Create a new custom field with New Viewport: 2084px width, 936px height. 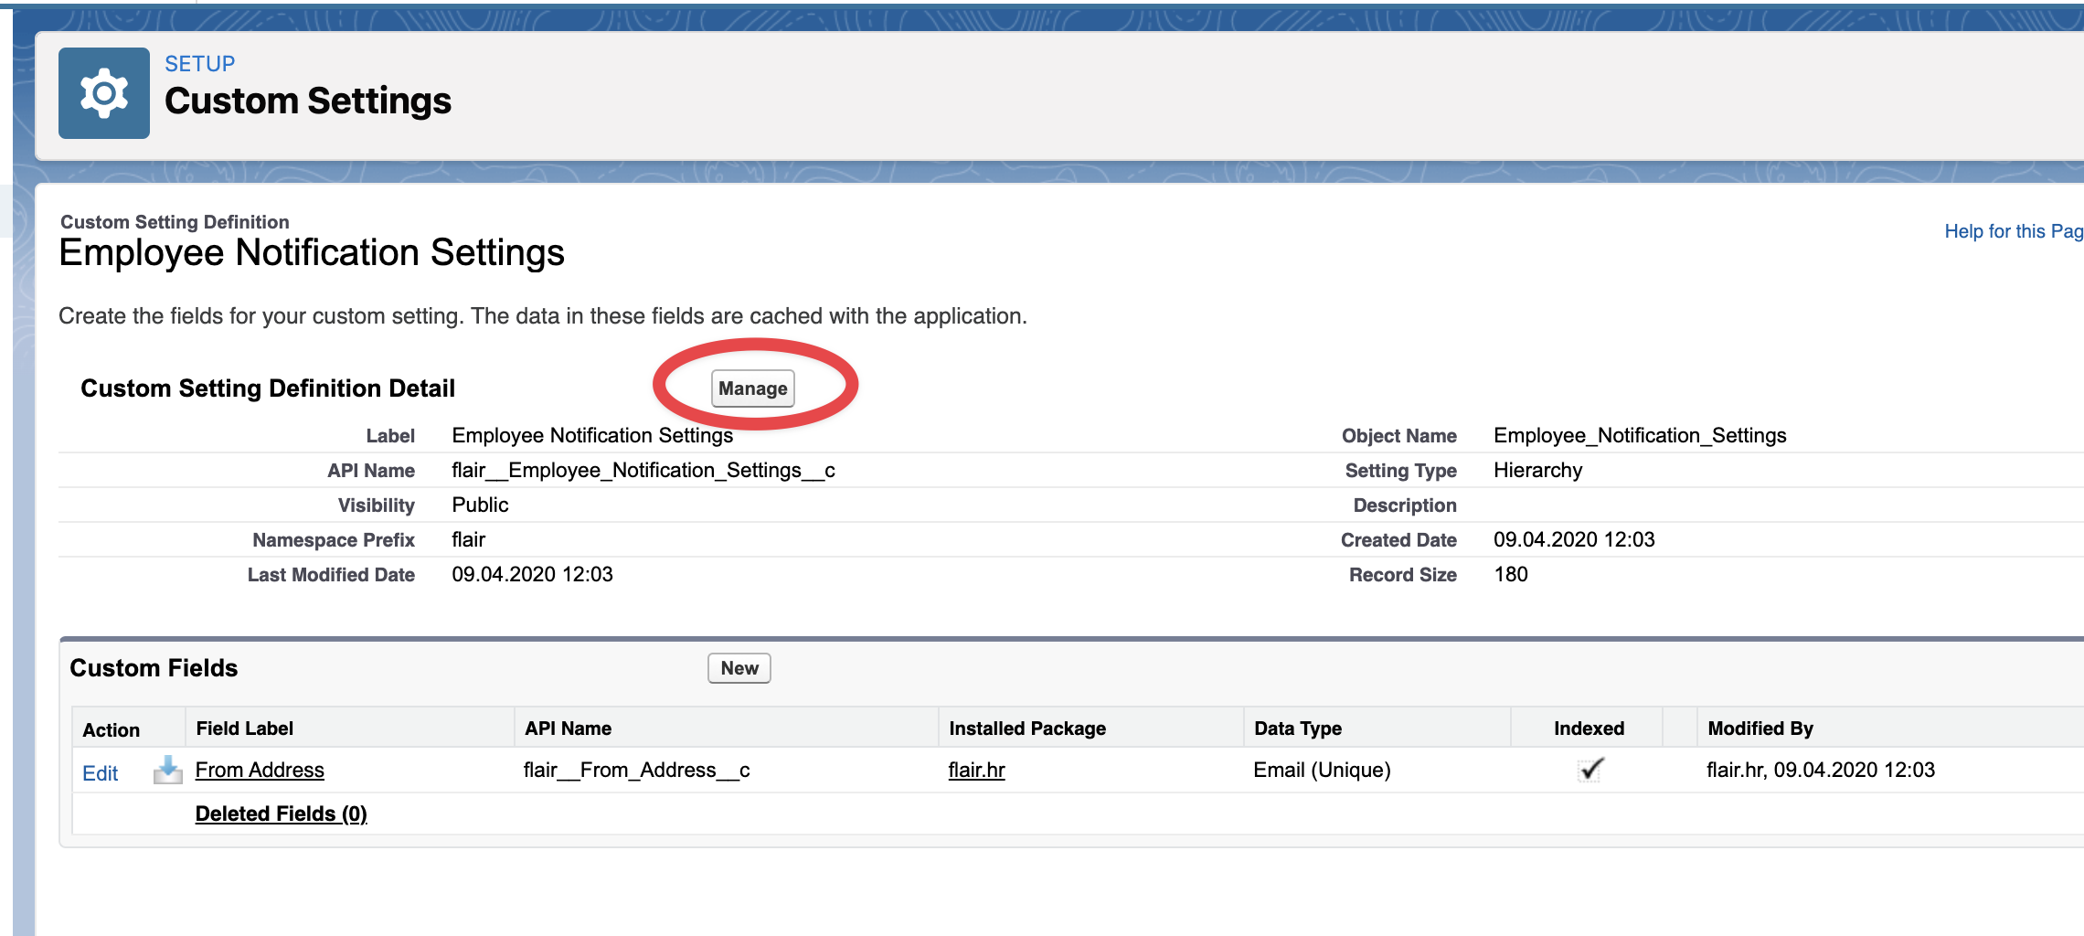tap(739, 668)
